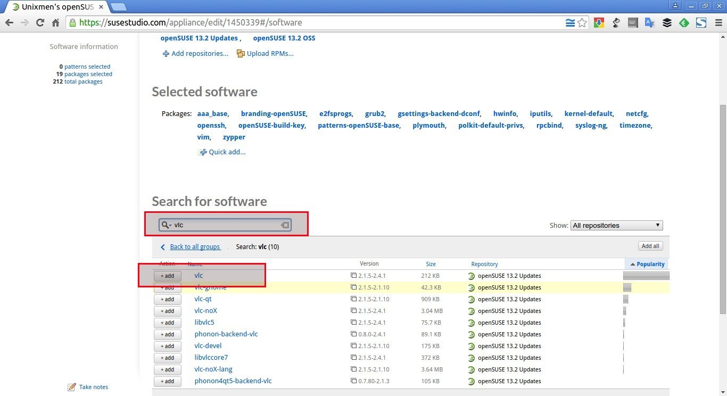Click the browser forward arrow

(24, 23)
